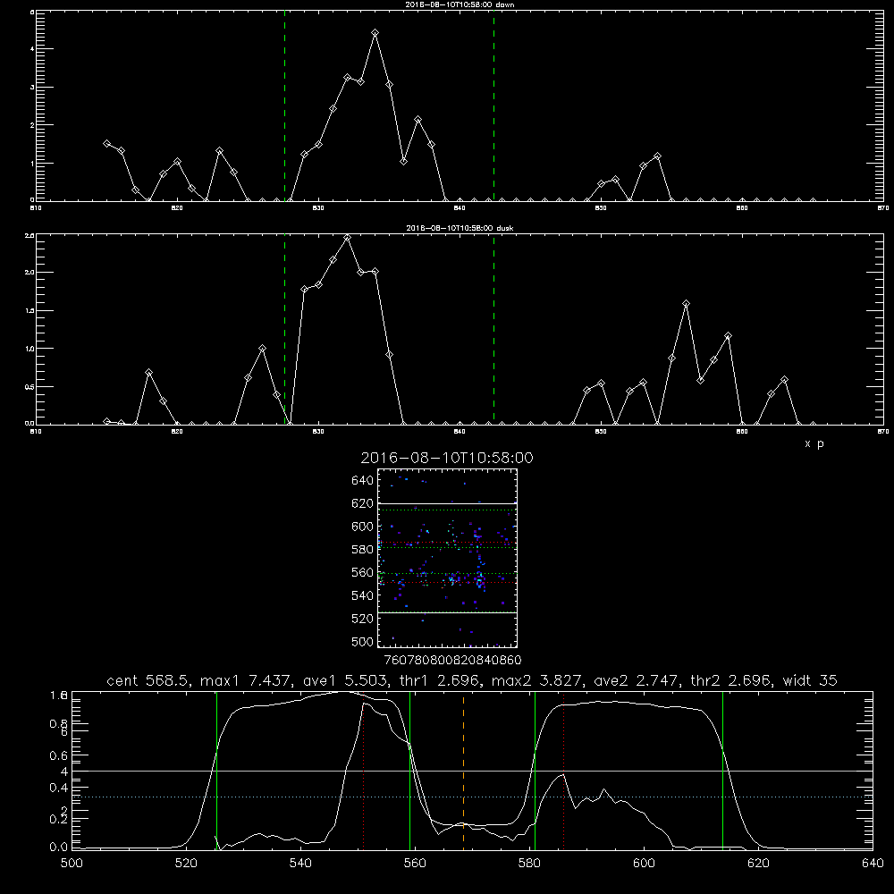This screenshot has width=894, height=894.
Task: Click the 'x p' axis label below dusk plot
Action: pos(814,443)
